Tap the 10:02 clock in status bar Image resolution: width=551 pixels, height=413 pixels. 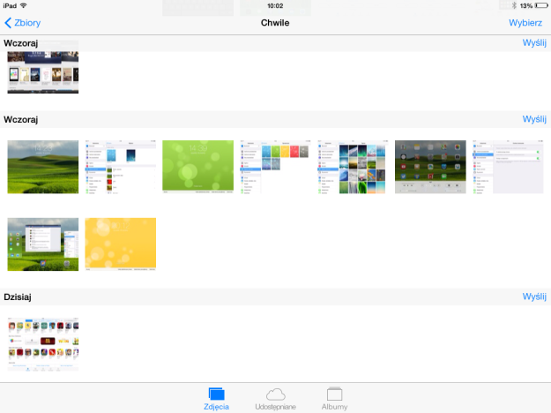point(275,5)
